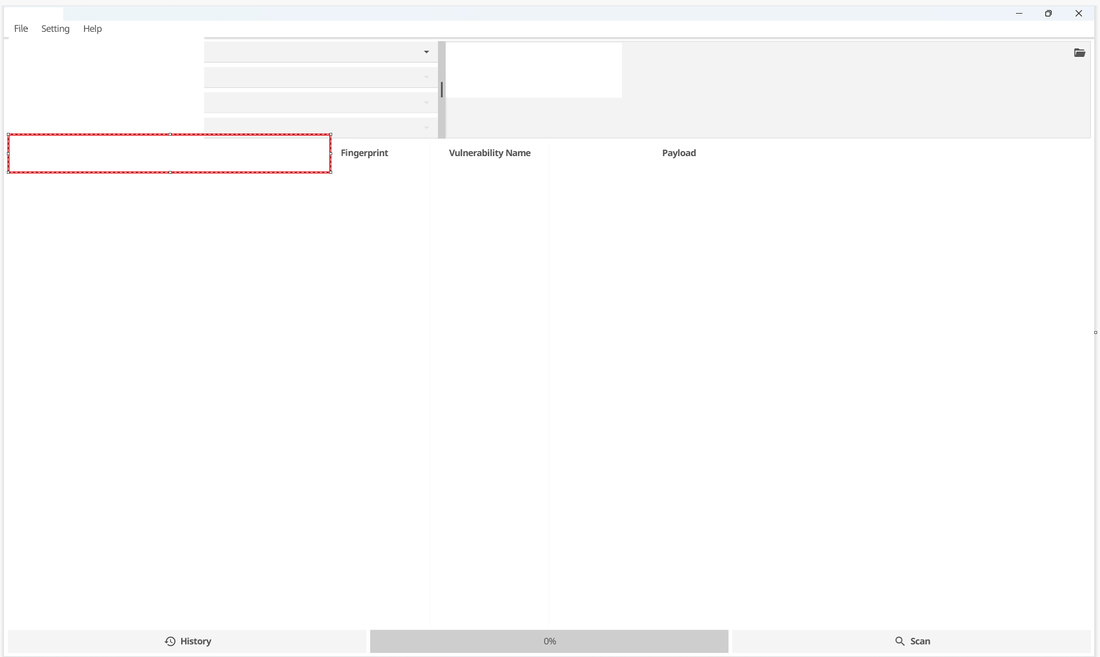Open the Setting menu

[55, 28]
